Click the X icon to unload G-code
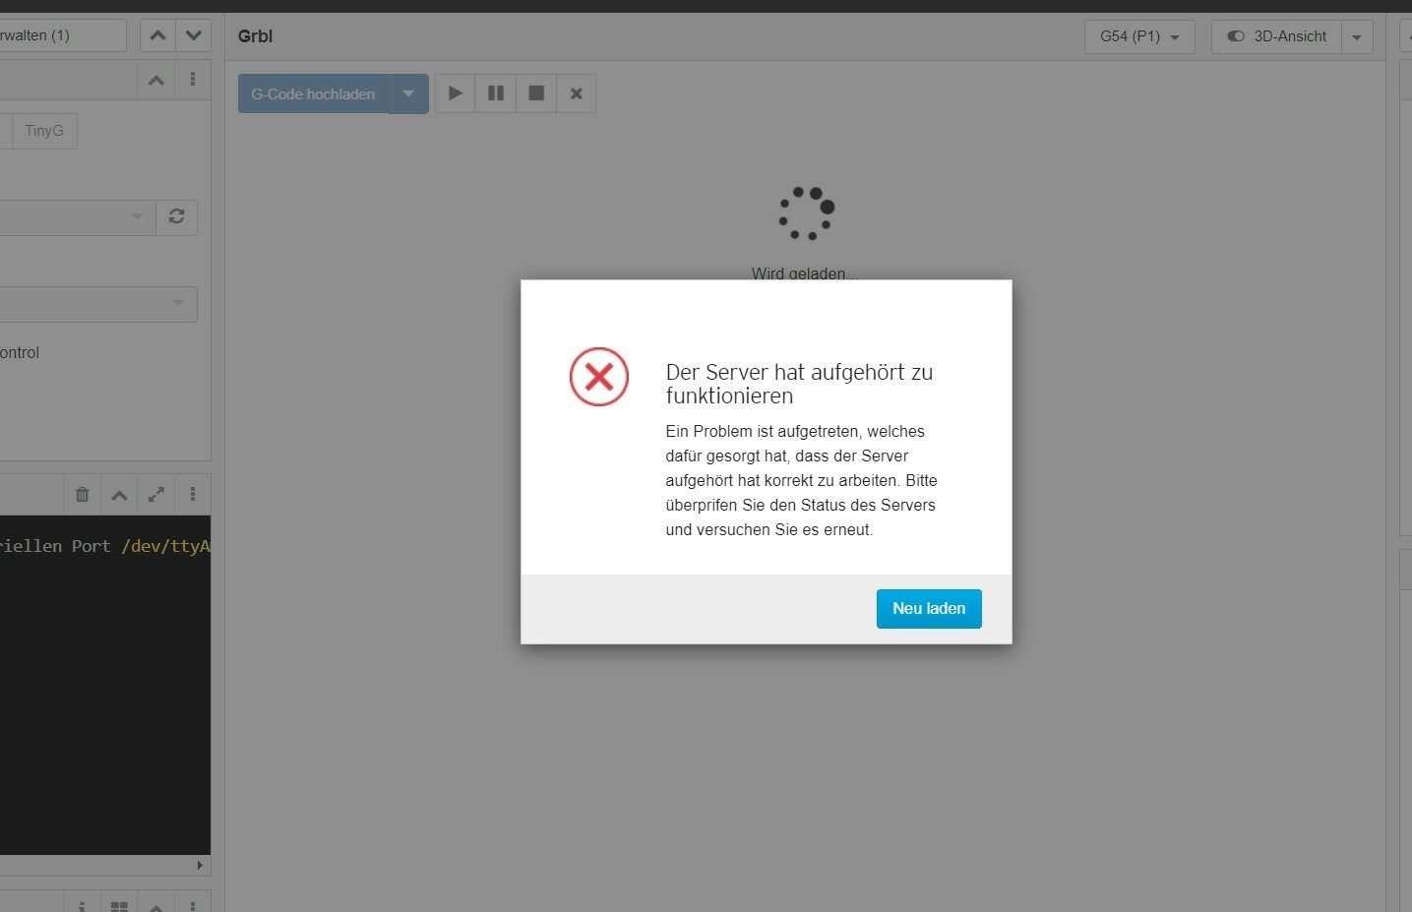This screenshot has height=912, width=1412. 577,93
